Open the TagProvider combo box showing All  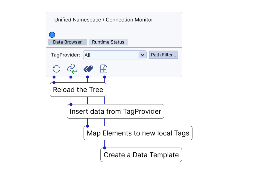pos(111,55)
